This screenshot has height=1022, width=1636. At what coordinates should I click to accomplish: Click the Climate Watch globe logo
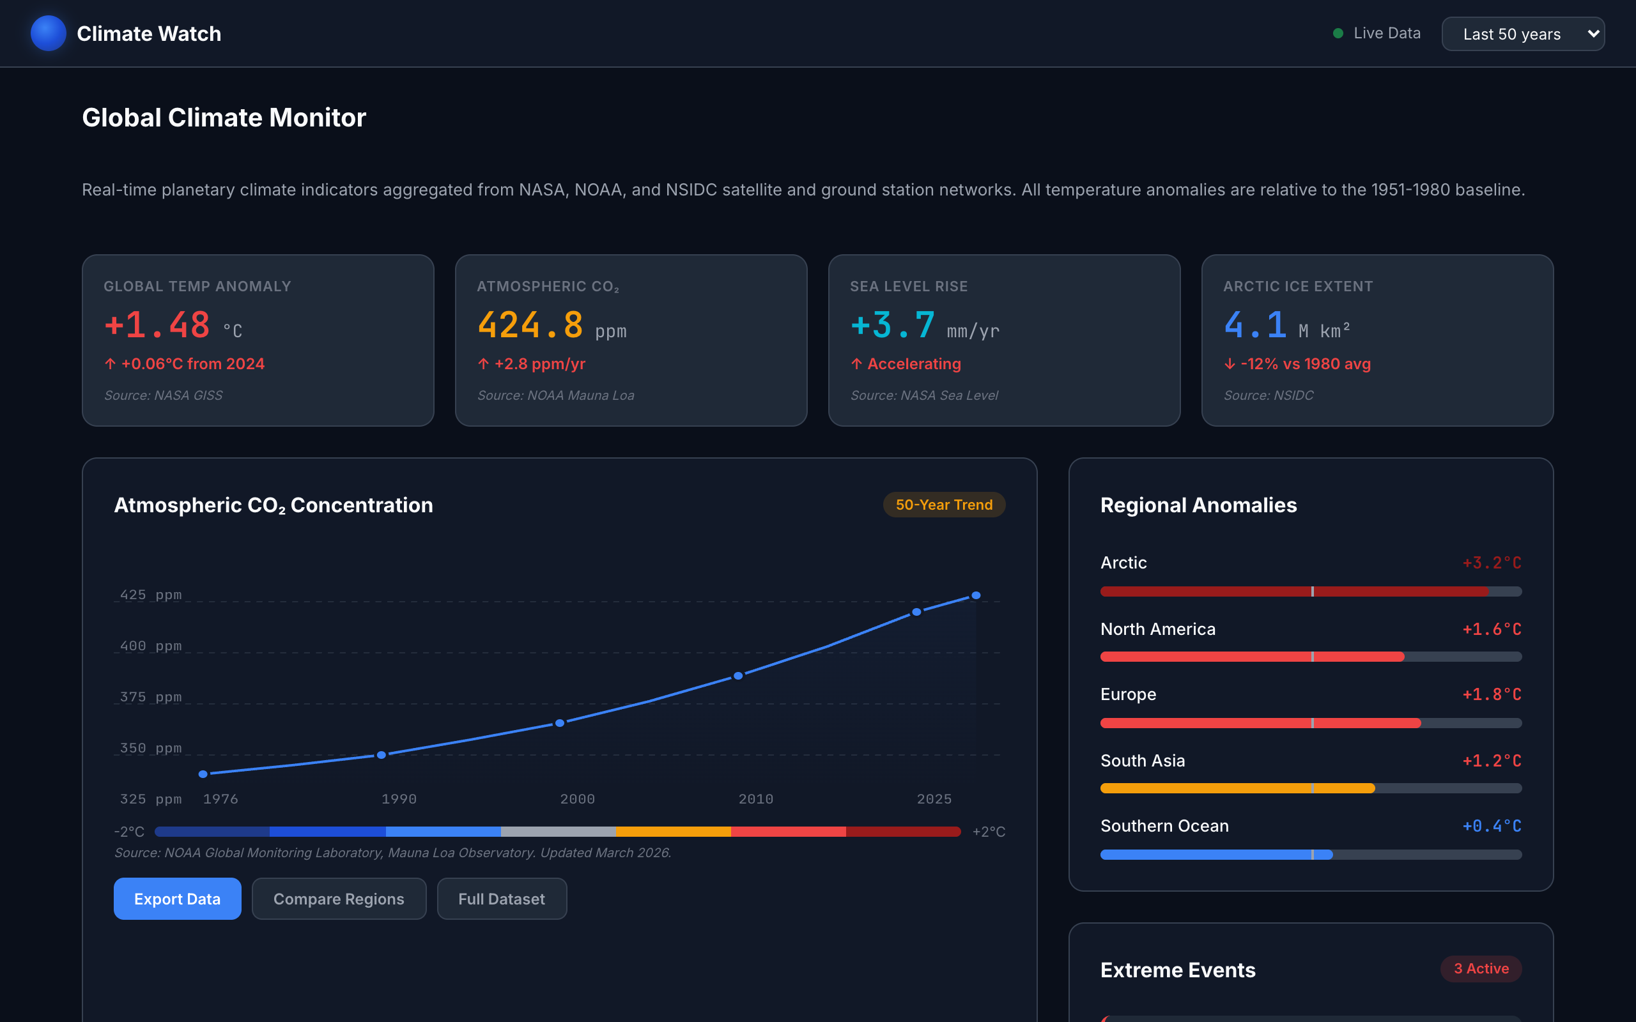[x=48, y=33]
